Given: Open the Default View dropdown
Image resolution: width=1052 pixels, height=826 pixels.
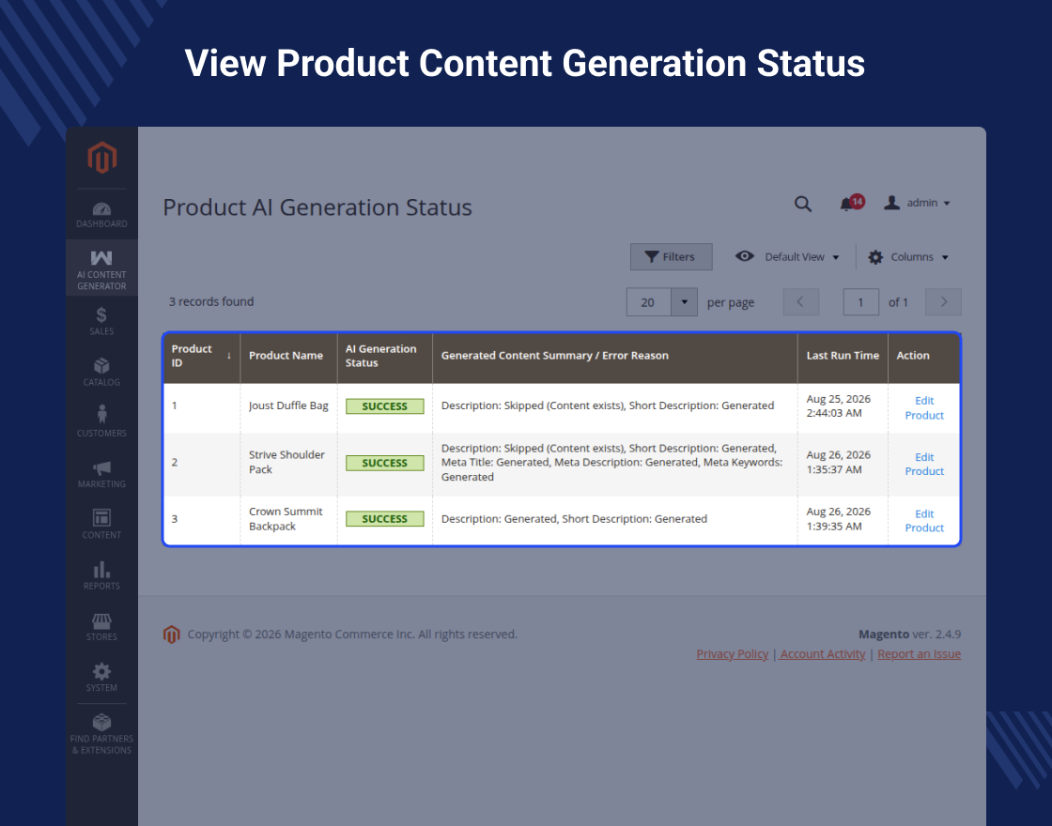Looking at the screenshot, I should point(787,257).
